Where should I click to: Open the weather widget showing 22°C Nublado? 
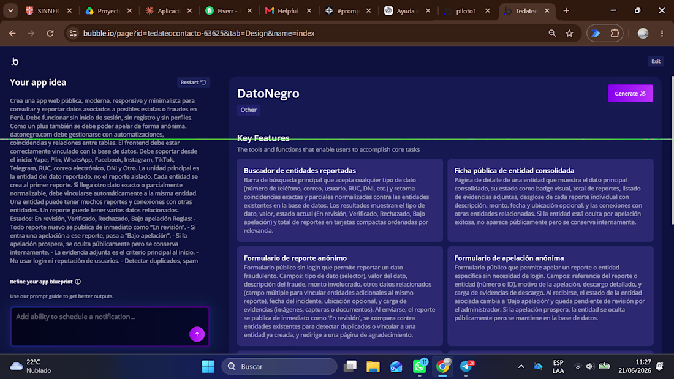(31, 367)
